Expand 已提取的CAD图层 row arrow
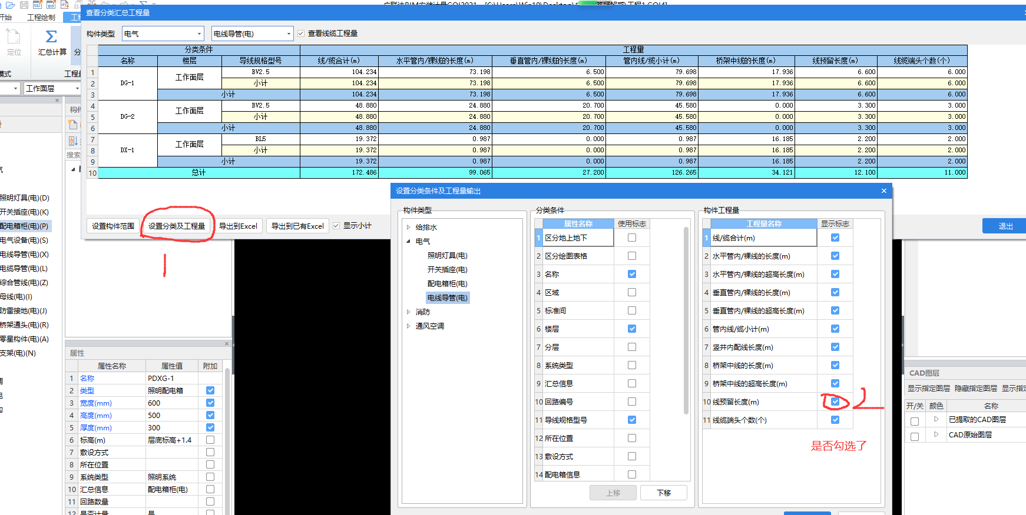The height and width of the screenshot is (515, 1026). (x=936, y=419)
